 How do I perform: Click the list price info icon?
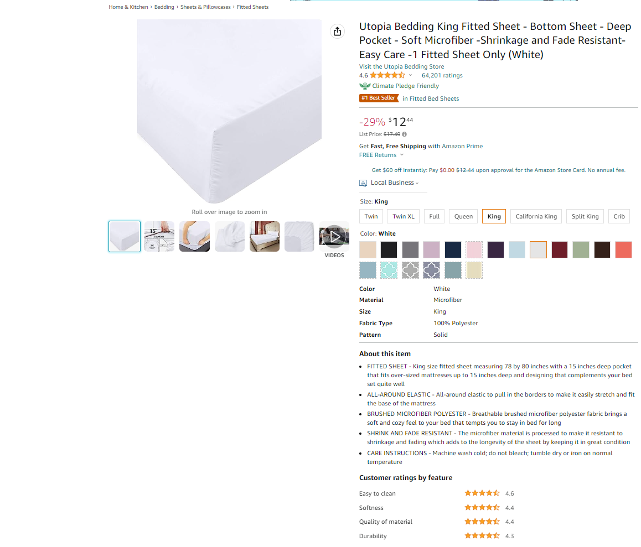click(x=404, y=134)
